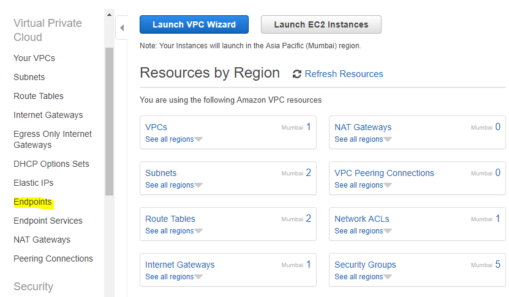
Task: Click the Security section heading in sidebar
Action: 34,287
